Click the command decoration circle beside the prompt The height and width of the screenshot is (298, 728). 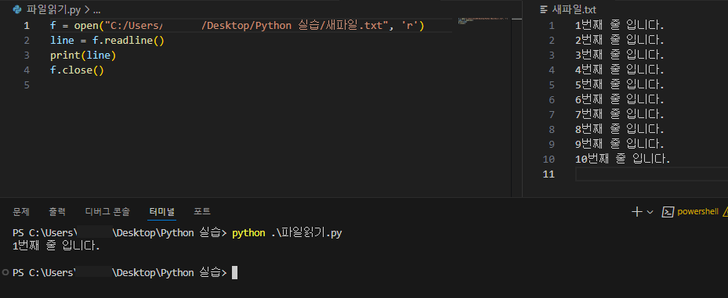point(5,272)
